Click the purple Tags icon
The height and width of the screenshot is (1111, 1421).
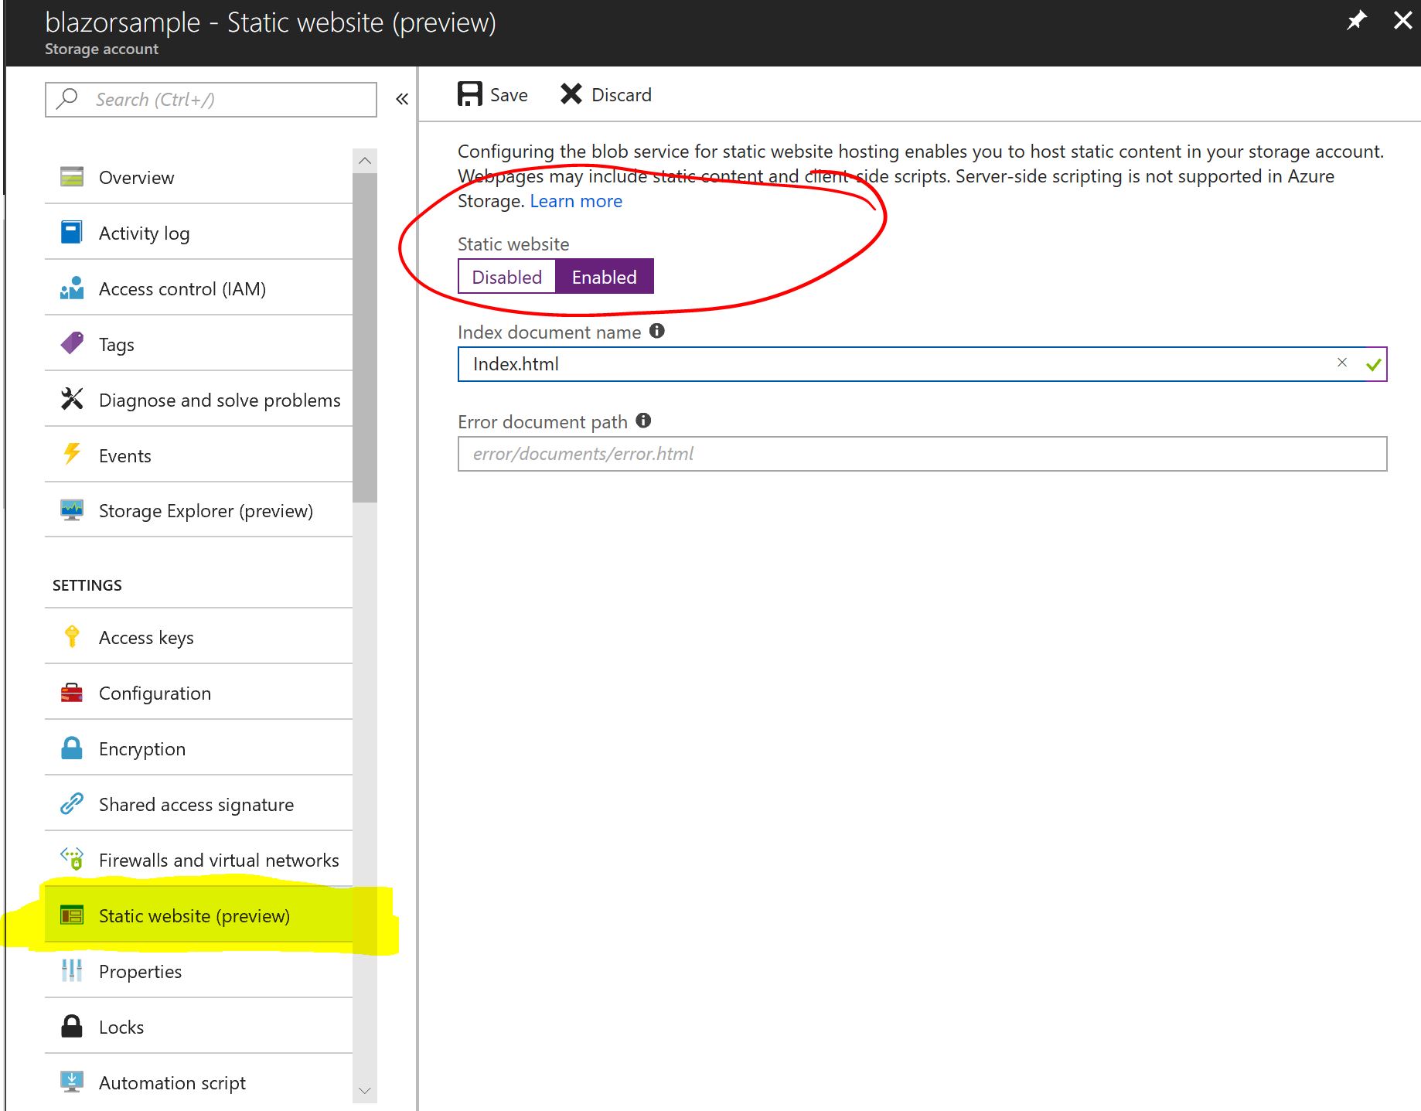pos(72,343)
